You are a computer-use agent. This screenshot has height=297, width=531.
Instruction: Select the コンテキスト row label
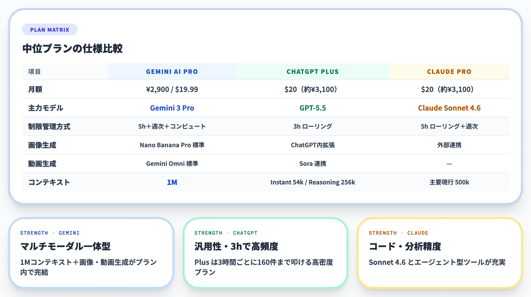tap(49, 182)
